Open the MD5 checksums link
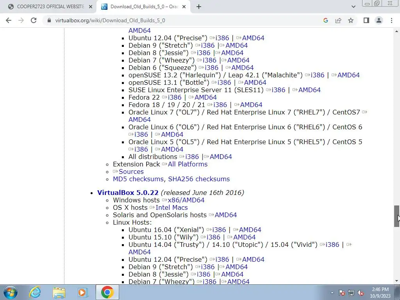This screenshot has height=300, width=400. click(x=138, y=179)
